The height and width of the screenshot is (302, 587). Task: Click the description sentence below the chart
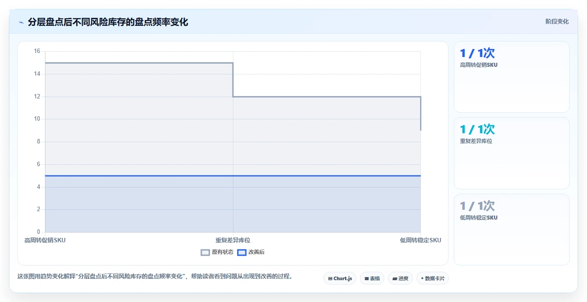point(156,276)
